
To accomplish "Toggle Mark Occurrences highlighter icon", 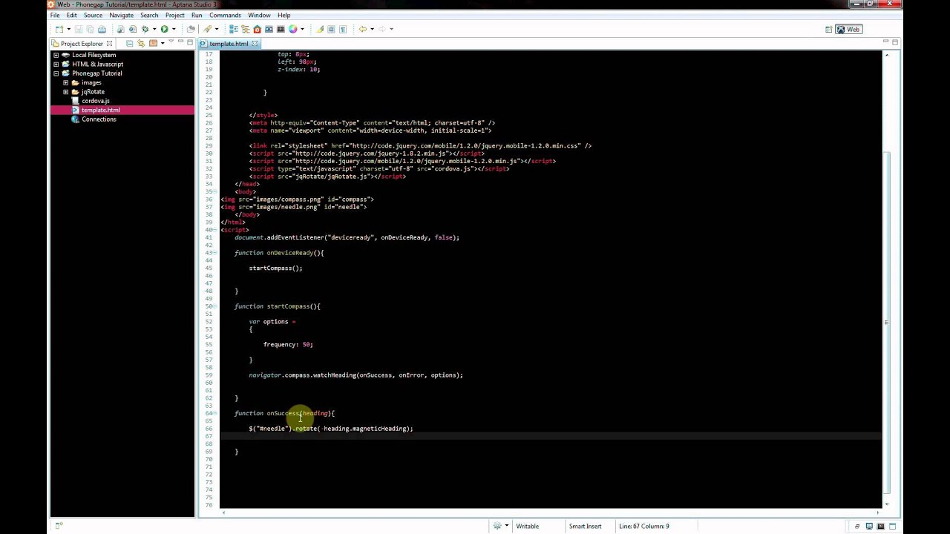I will point(319,29).
